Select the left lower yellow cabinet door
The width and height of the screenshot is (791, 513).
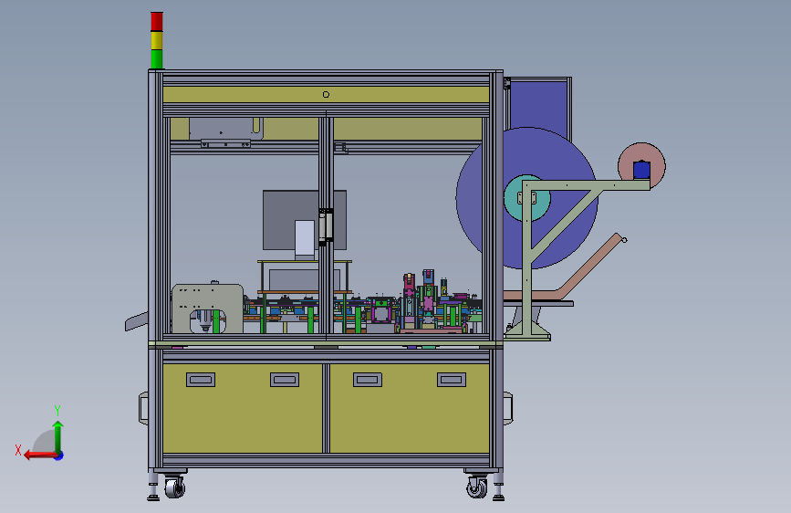(243, 408)
